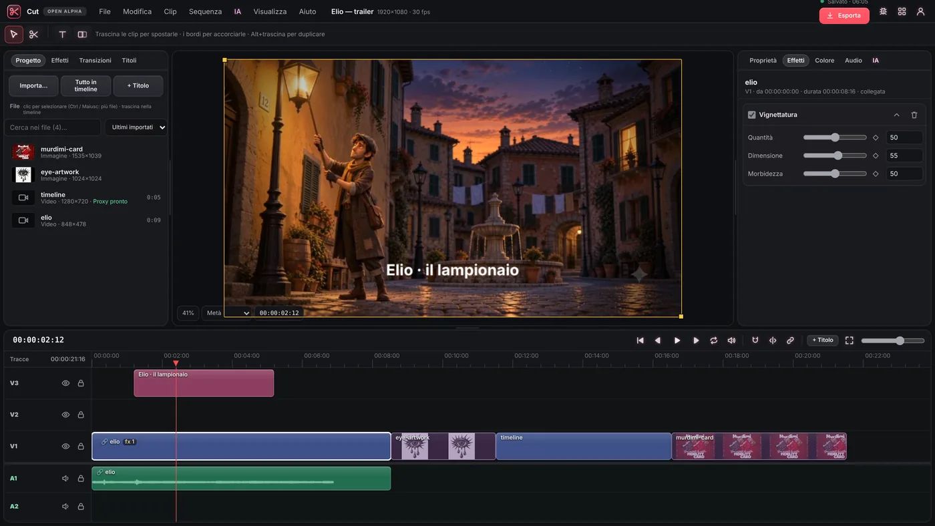Screen dimensions: 935x526
Task: Open the IA menu in the top menu bar
Action: pyautogui.click(x=237, y=12)
